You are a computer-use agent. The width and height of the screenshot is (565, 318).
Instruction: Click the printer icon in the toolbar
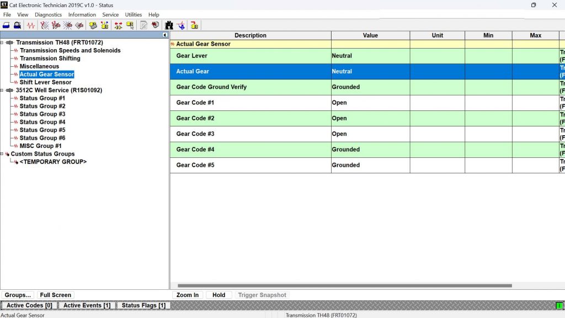(6, 25)
